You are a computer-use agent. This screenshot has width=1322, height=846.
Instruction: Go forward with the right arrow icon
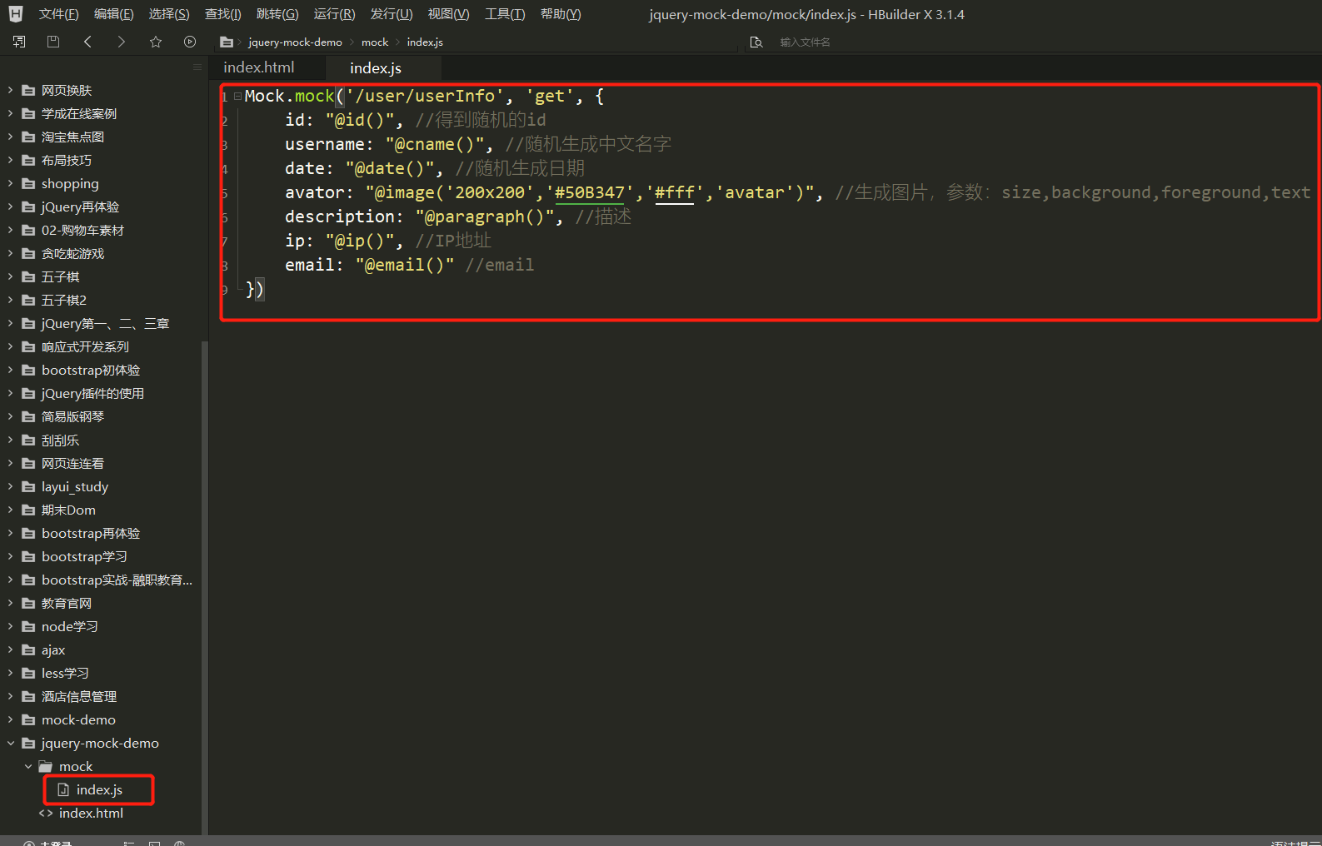click(x=122, y=42)
